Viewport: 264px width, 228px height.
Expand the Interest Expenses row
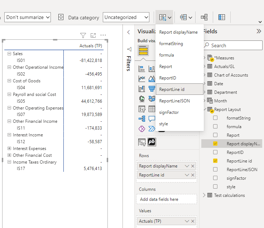9,149
